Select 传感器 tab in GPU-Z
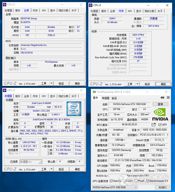 pyautogui.click(x=106, y=98)
